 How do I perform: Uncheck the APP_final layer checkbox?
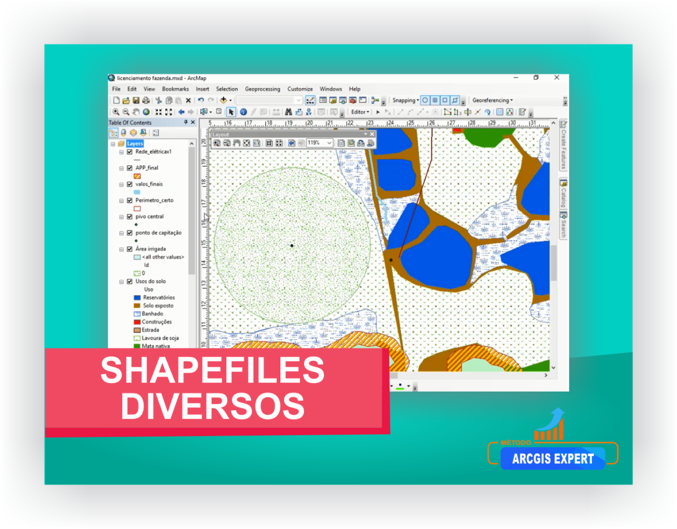pos(129,168)
